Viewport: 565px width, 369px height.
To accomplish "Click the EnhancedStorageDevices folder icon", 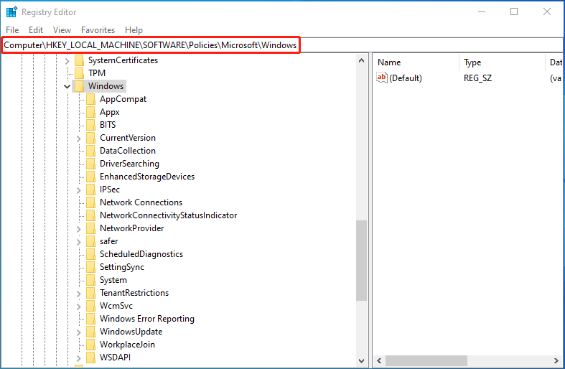I will click(x=90, y=177).
